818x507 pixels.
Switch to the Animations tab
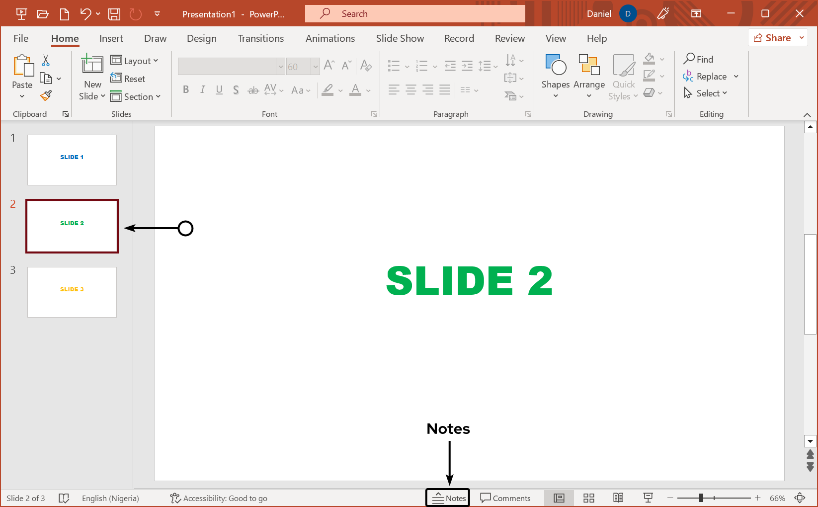click(x=330, y=38)
